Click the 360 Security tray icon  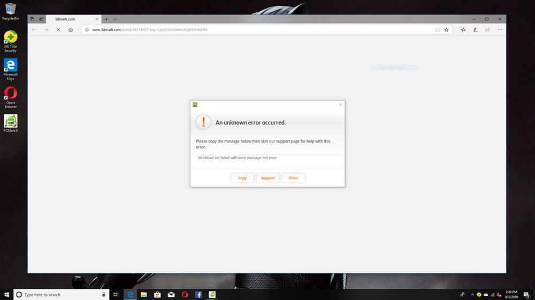click(479, 295)
